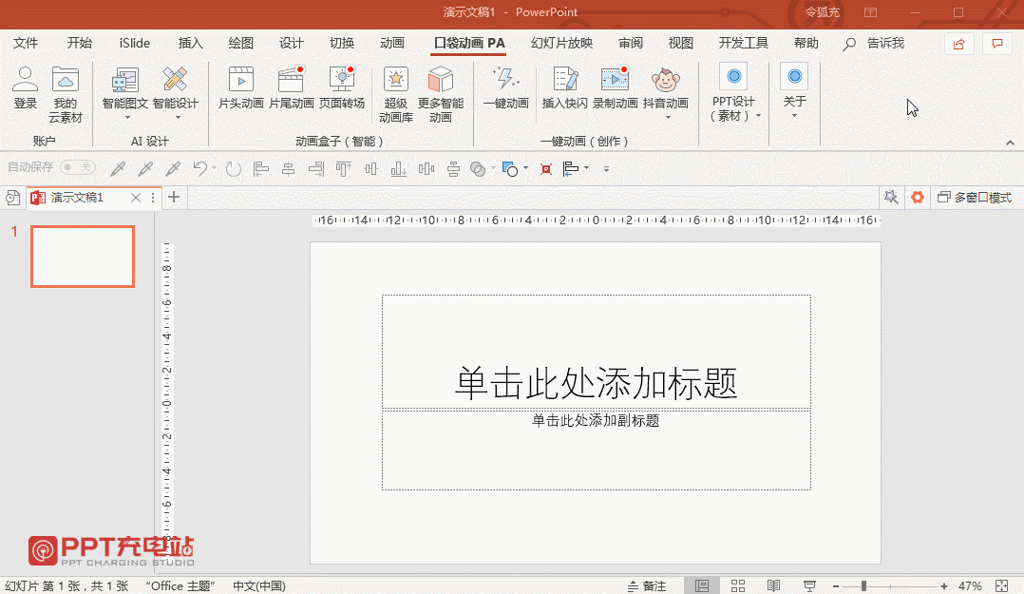This screenshot has width=1024, height=594.
Task: Click the Undo arrow icon
Action: [199, 168]
